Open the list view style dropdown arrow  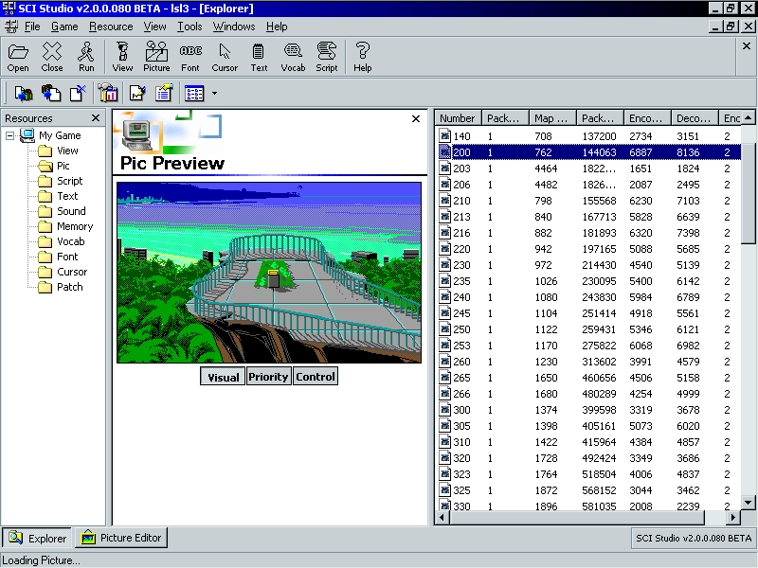pos(215,93)
